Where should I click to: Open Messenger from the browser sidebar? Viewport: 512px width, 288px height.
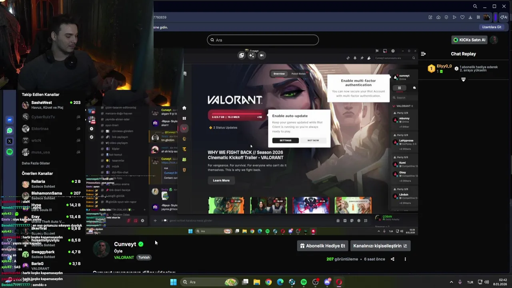(10, 120)
